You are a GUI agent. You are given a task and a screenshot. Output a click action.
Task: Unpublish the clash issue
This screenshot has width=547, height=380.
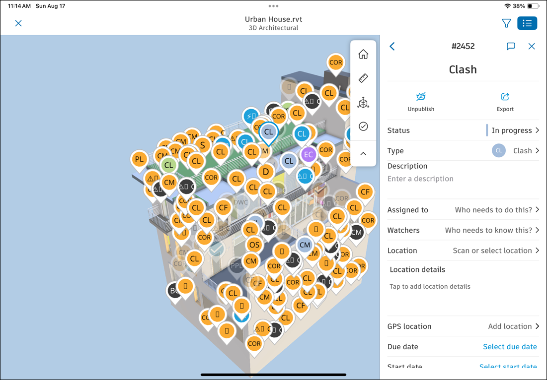(421, 102)
